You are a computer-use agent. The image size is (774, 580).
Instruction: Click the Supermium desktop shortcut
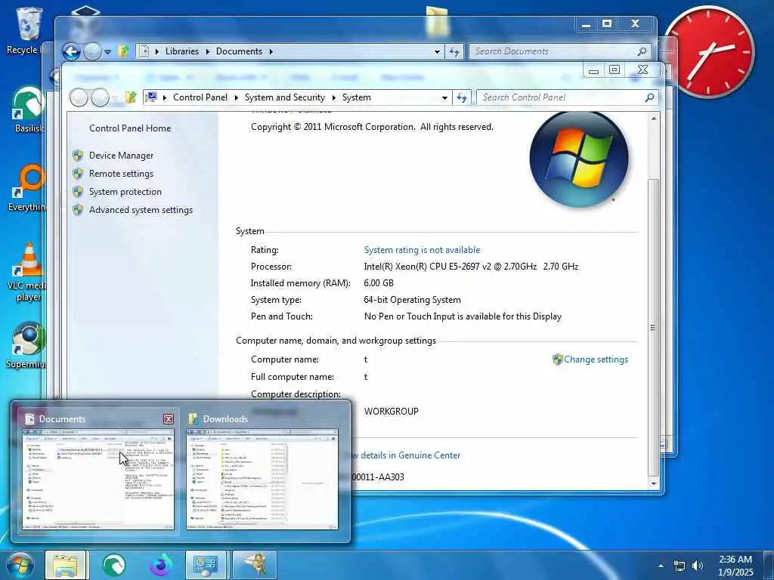[x=27, y=345]
